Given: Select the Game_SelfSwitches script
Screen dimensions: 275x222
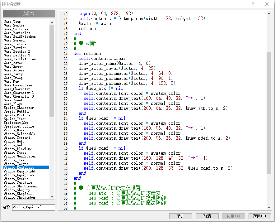Looking at the screenshot, I should point(26,36).
